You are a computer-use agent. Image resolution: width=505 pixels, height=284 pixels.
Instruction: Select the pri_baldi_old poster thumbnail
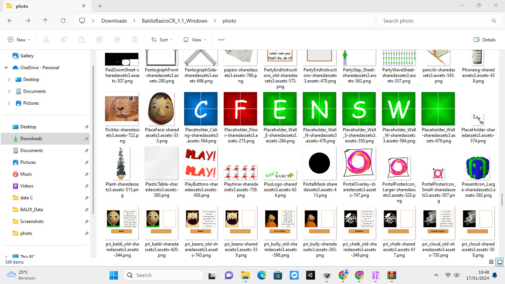click(x=122, y=223)
